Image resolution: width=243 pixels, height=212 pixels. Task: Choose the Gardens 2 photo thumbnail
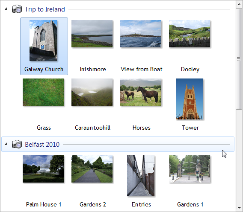point(92,169)
